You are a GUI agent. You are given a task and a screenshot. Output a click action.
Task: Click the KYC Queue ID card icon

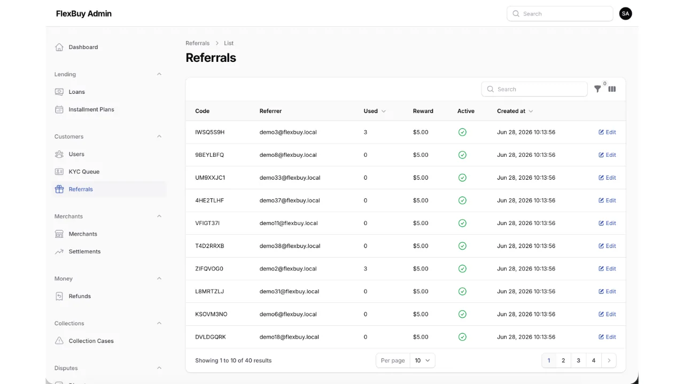59,172
